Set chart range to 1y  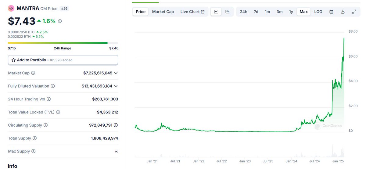click(291, 12)
